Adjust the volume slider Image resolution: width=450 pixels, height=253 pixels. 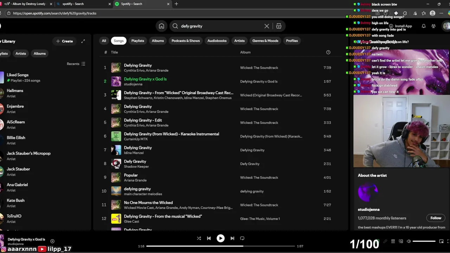(x=424, y=241)
